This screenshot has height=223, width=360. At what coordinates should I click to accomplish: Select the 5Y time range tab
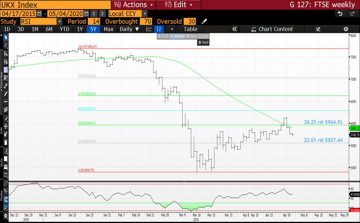pos(93,29)
